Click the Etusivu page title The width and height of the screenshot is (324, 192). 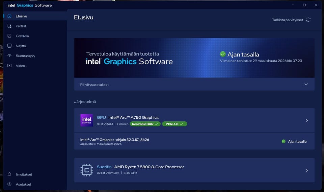(x=83, y=17)
